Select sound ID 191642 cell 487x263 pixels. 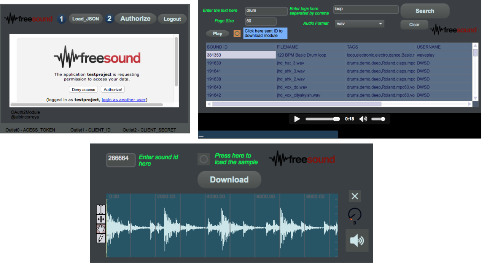click(x=241, y=95)
